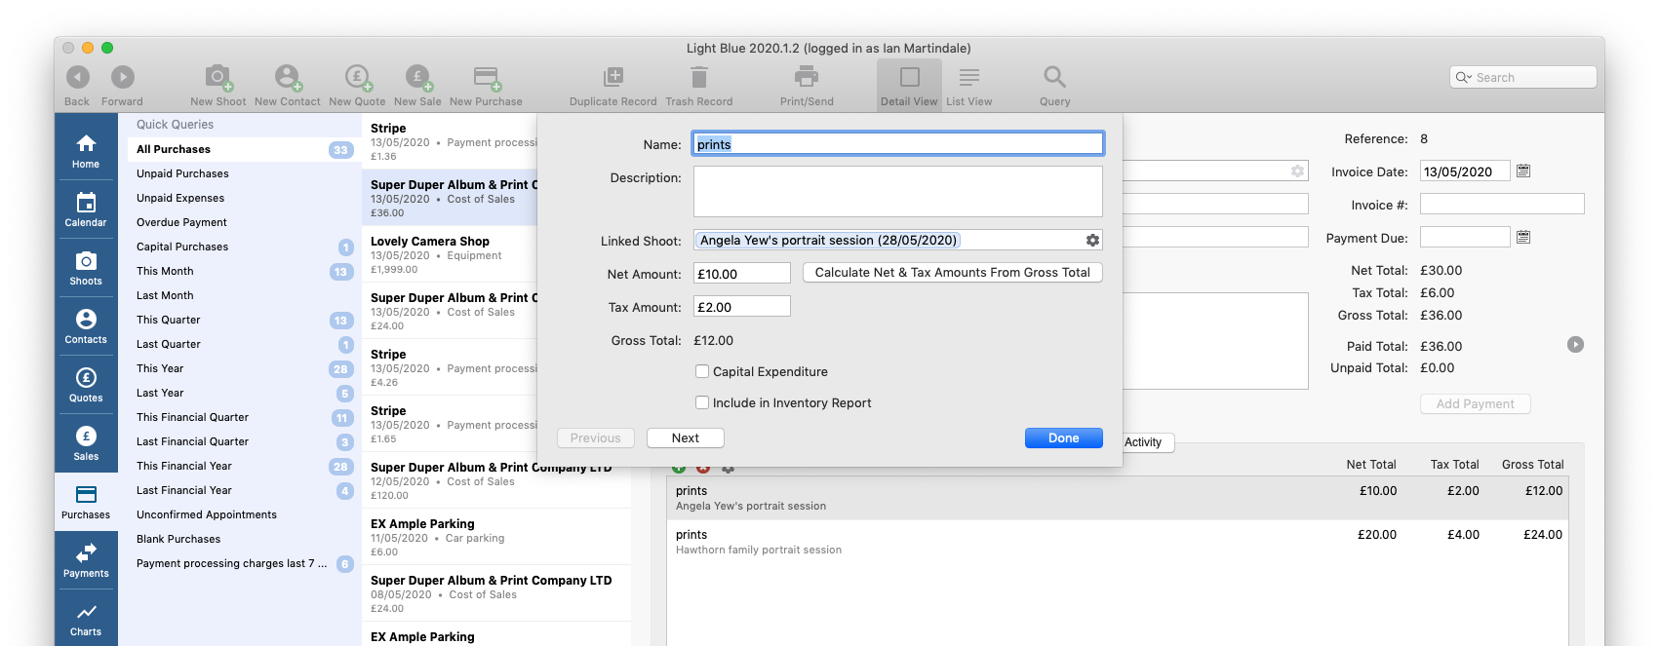Screen dimensions: 1659x646
Task: Select the Unpaid Purchases quick query
Action: 182,173
